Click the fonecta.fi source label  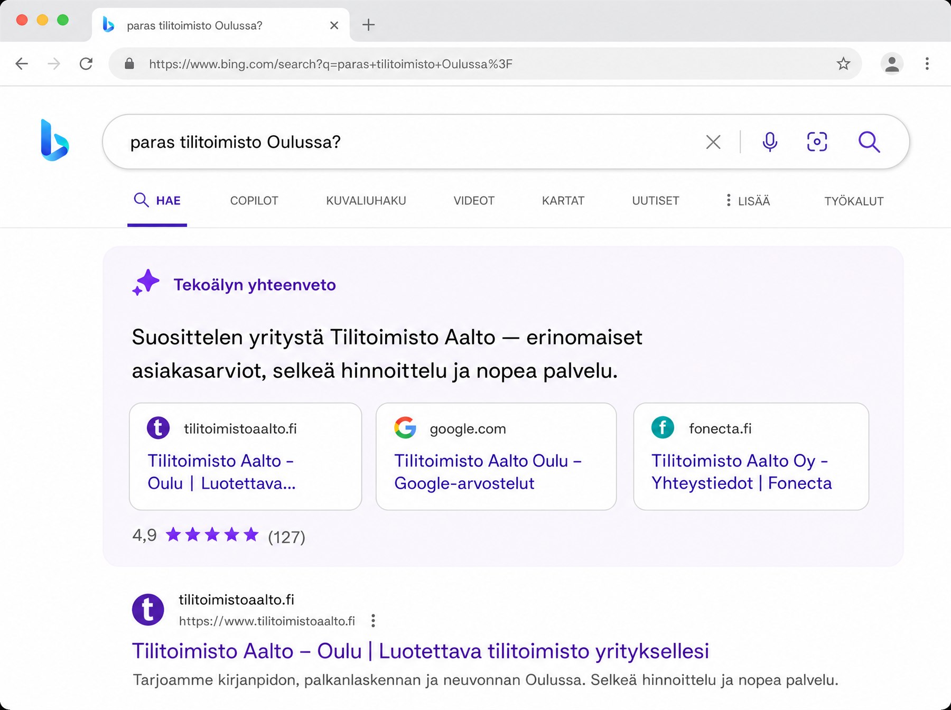(x=720, y=428)
